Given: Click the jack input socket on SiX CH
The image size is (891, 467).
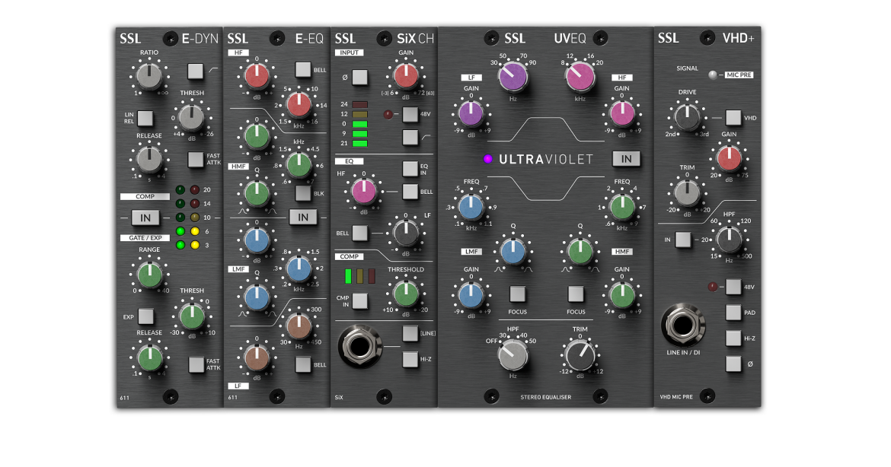Looking at the screenshot, I should pos(359,346).
